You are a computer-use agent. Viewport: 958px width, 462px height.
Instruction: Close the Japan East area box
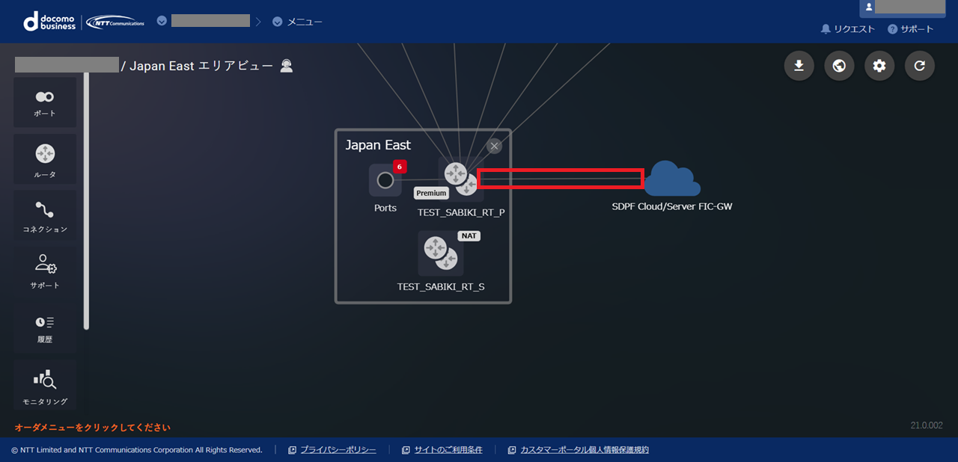click(x=494, y=146)
